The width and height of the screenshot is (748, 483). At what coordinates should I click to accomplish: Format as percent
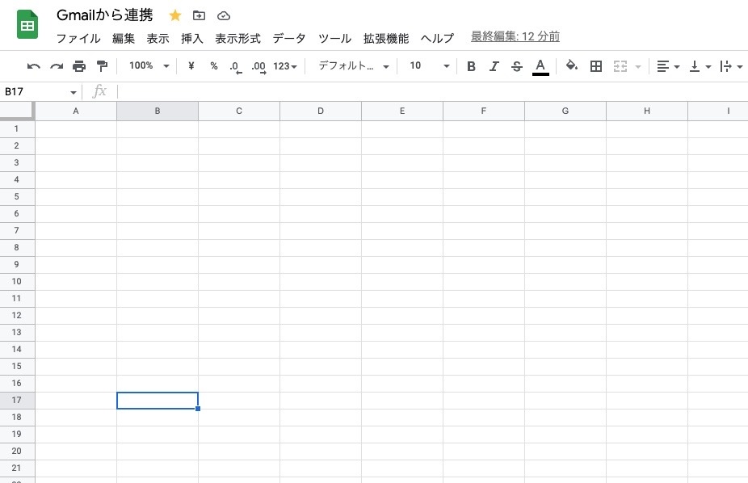(214, 65)
